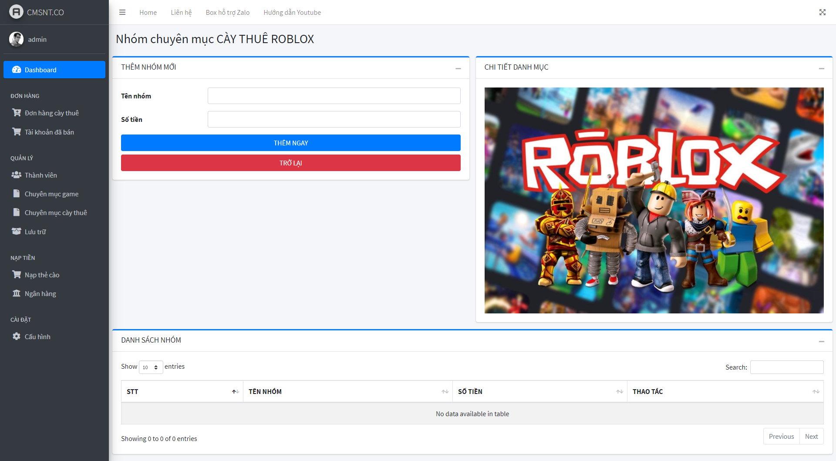836x461 pixels.
Task: Collapse the DANH SÁCH NHÓM panel
Action: click(822, 341)
